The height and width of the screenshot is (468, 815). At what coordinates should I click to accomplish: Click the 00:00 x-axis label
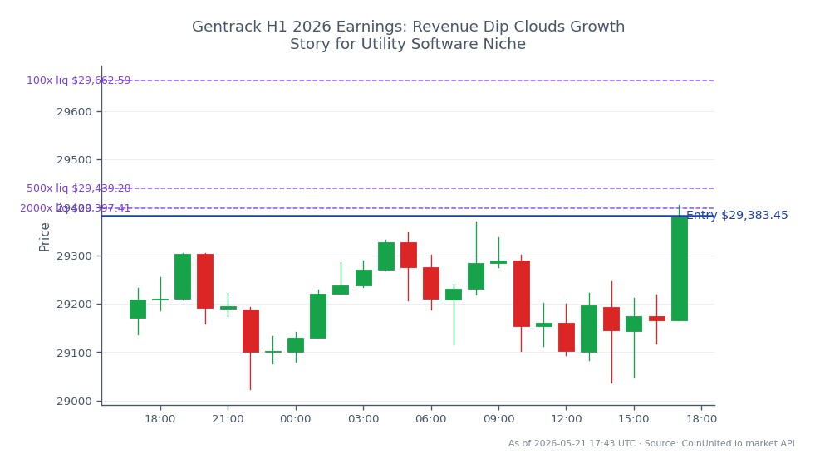[296, 419]
